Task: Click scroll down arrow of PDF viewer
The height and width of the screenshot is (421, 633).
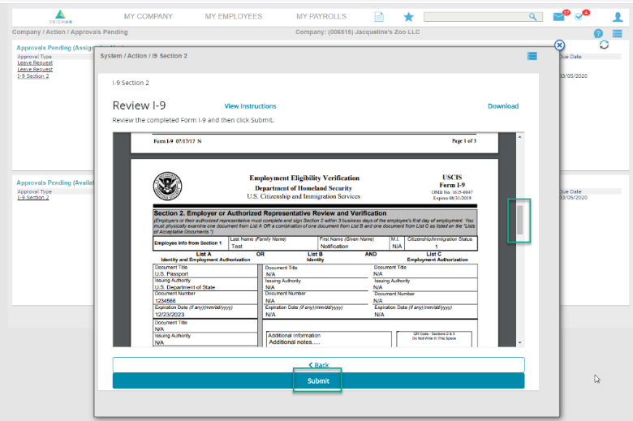Action: click(x=520, y=342)
